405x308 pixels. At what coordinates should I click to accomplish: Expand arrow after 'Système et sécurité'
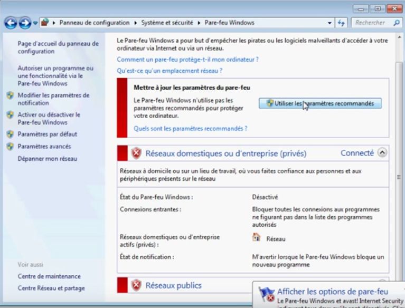(x=199, y=23)
